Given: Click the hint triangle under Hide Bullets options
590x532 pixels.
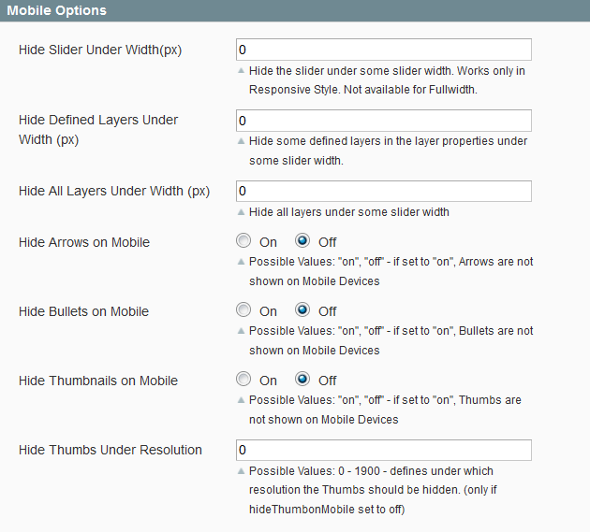Looking at the screenshot, I should 242,331.
